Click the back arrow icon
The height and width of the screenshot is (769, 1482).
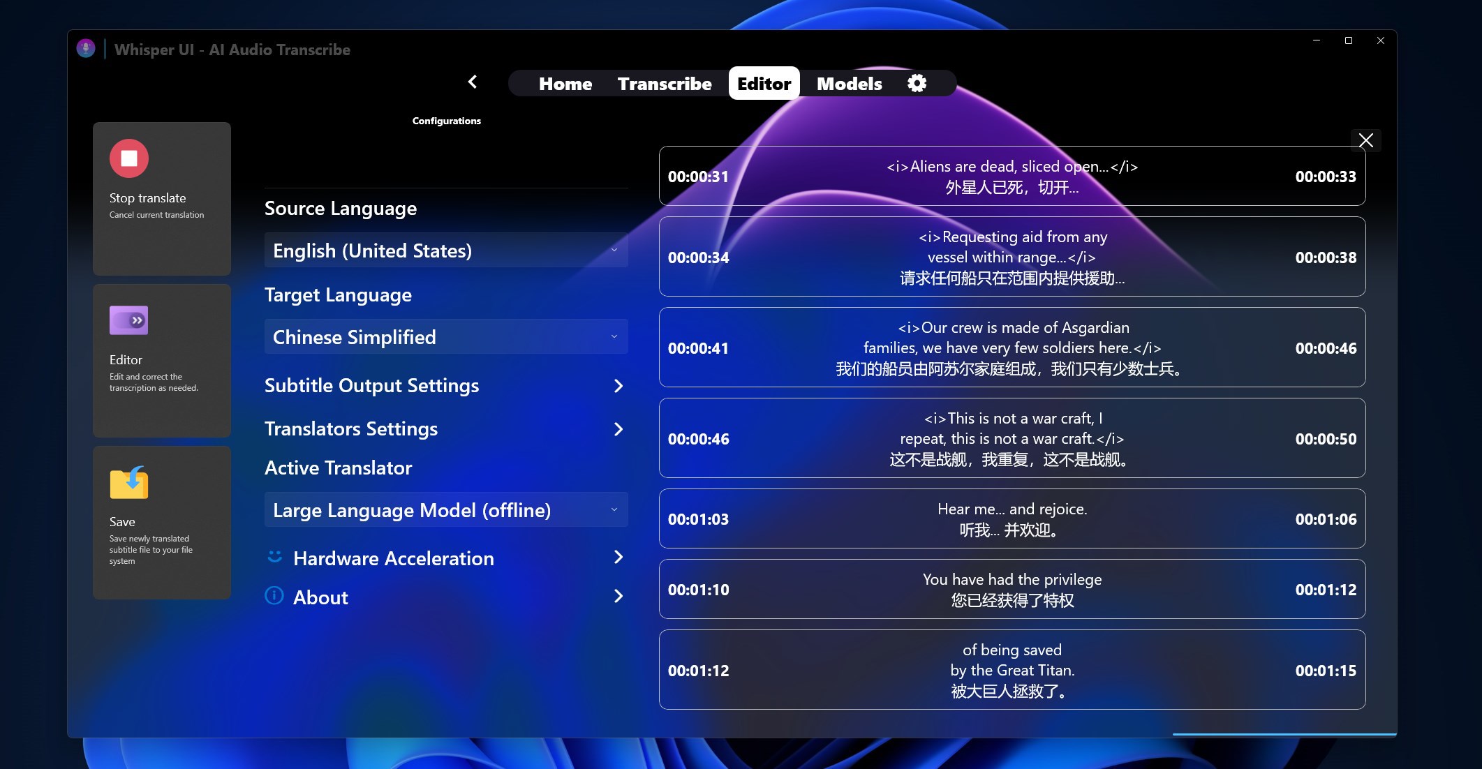(473, 82)
